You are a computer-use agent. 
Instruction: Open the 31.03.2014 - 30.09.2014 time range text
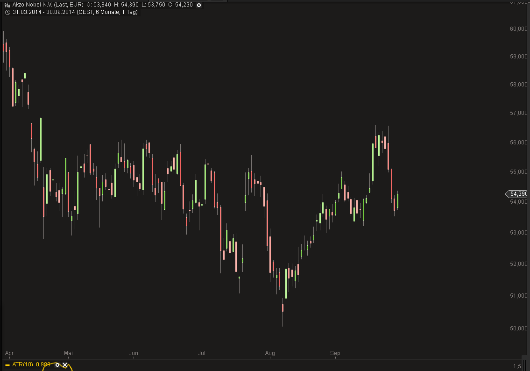(x=44, y=12)
